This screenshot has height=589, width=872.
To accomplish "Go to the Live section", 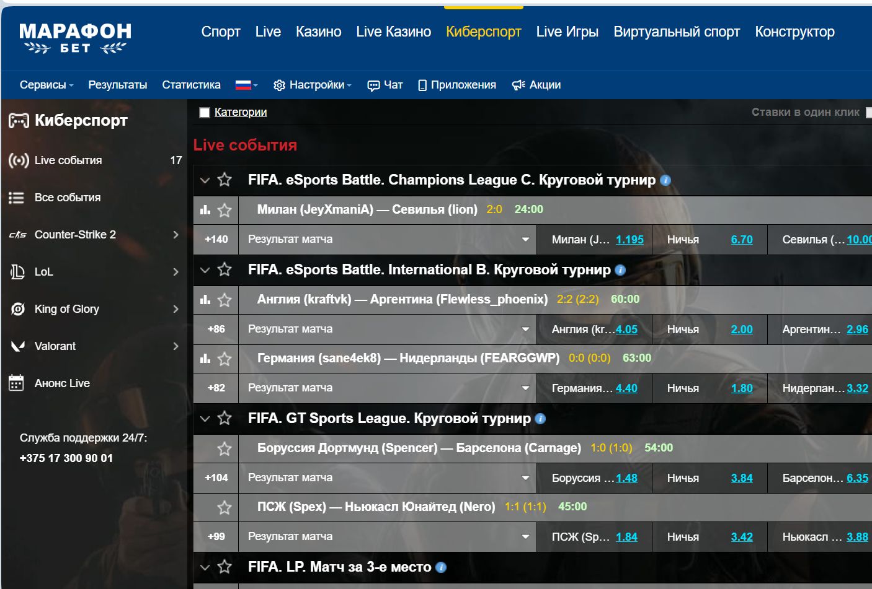I will point(268,32).
